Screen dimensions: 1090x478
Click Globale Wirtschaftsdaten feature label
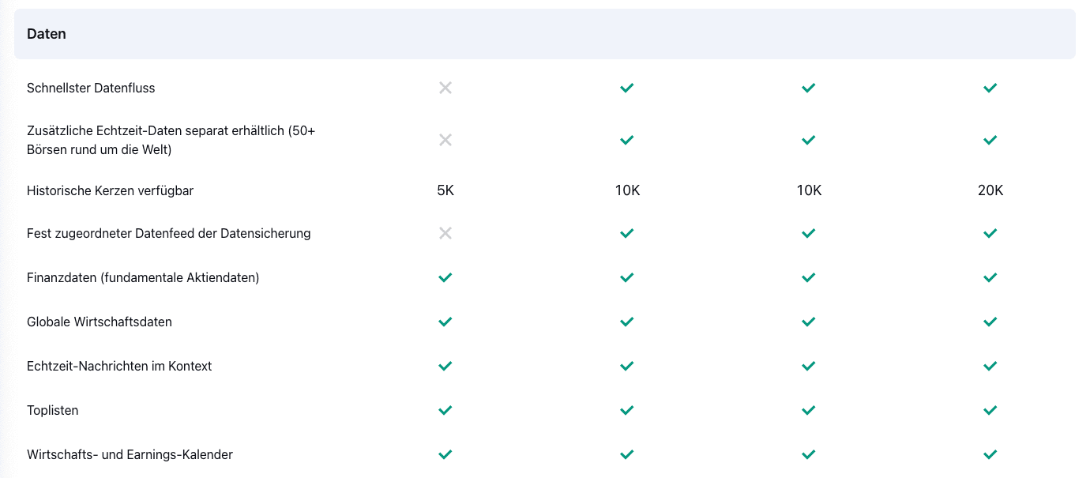tap(100, 322)
